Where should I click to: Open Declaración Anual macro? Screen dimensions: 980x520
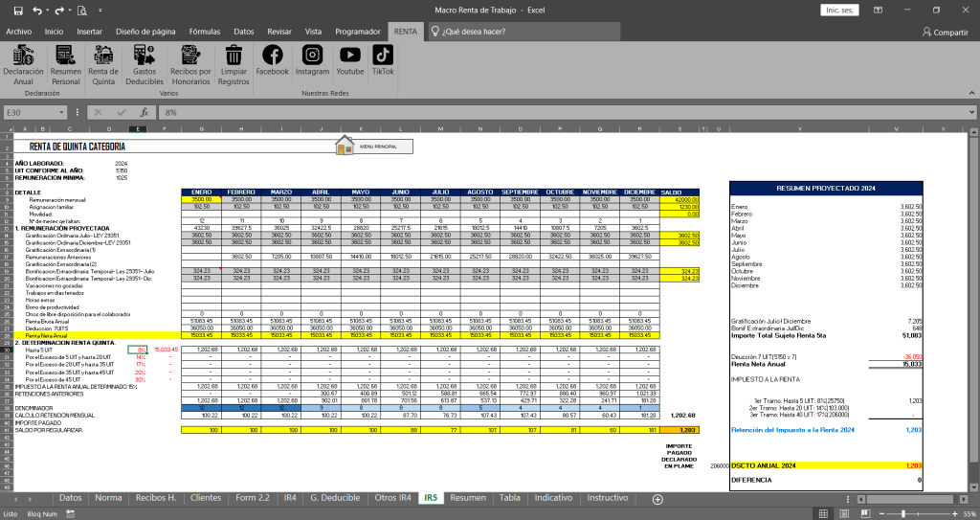coord(23,65)
